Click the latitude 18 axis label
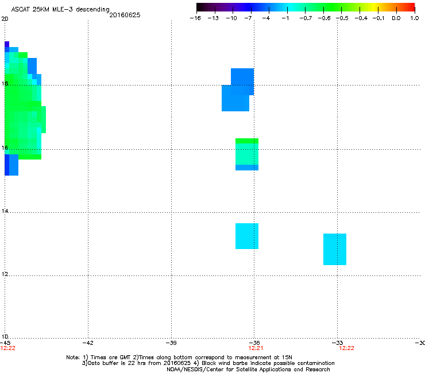 (x=5, y=83)
